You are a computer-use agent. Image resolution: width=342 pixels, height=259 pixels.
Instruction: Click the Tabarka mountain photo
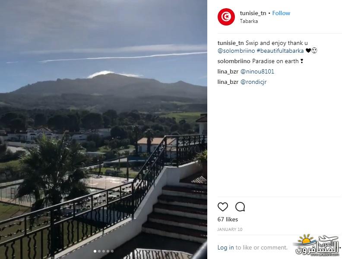pyautogui.click(x=103, y=130)
